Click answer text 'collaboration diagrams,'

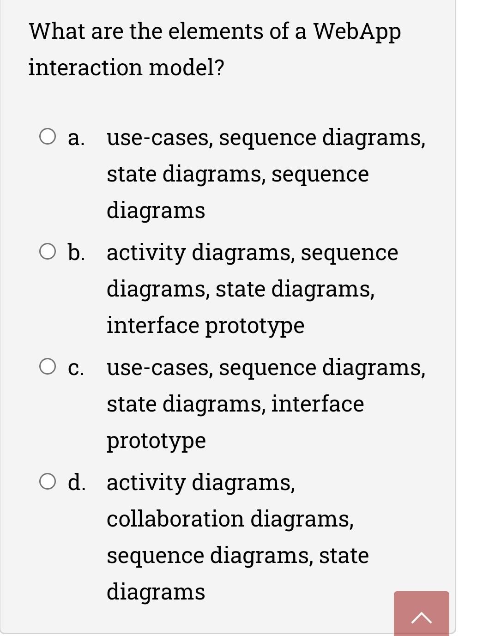click(230, 519)
